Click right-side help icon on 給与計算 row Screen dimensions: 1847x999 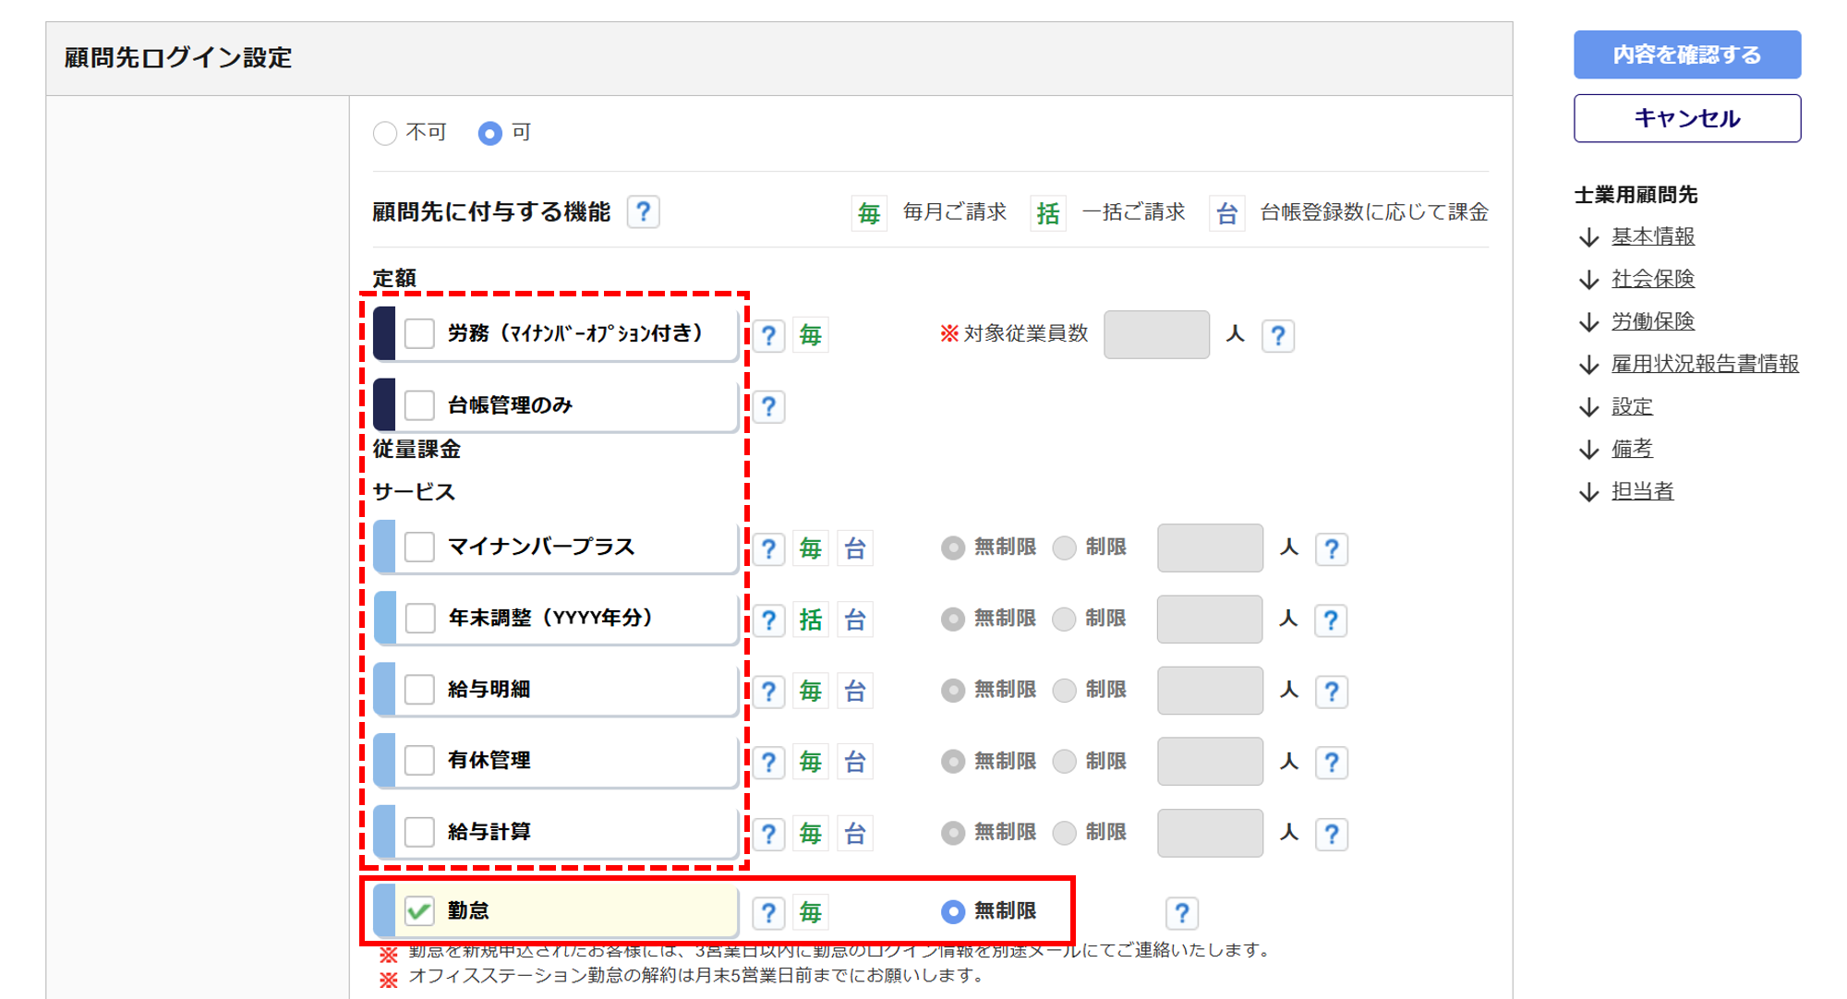(1331, 834)
